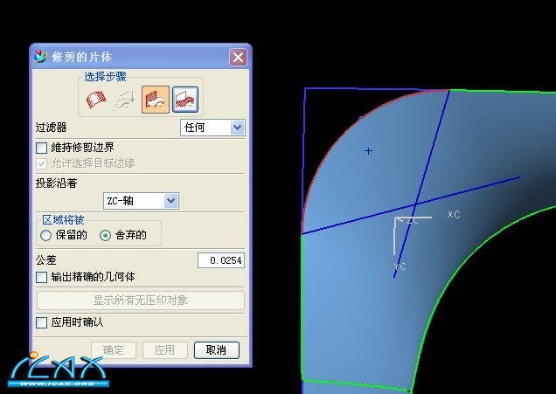Click the 选择步骤 group label
556x394 pixels.
pyautogui.click(x=105, y=77)
